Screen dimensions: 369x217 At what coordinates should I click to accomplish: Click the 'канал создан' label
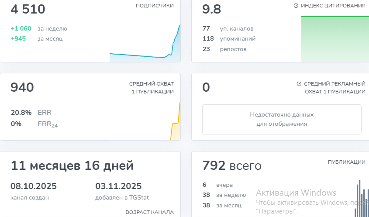tap(30, 197)
